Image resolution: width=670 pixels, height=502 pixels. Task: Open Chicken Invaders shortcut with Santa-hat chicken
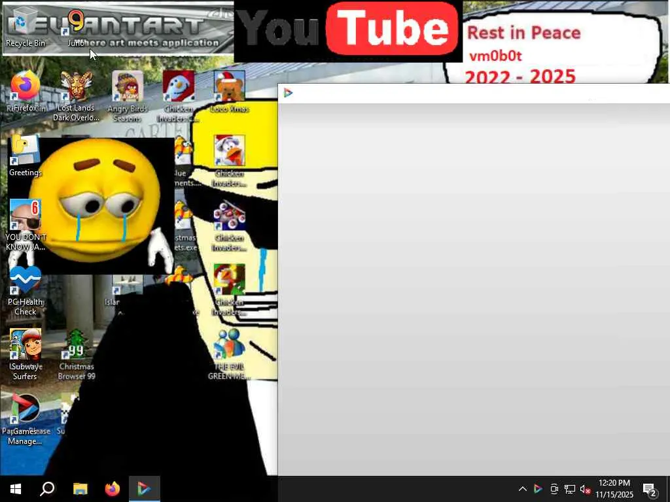coord(230,161)
